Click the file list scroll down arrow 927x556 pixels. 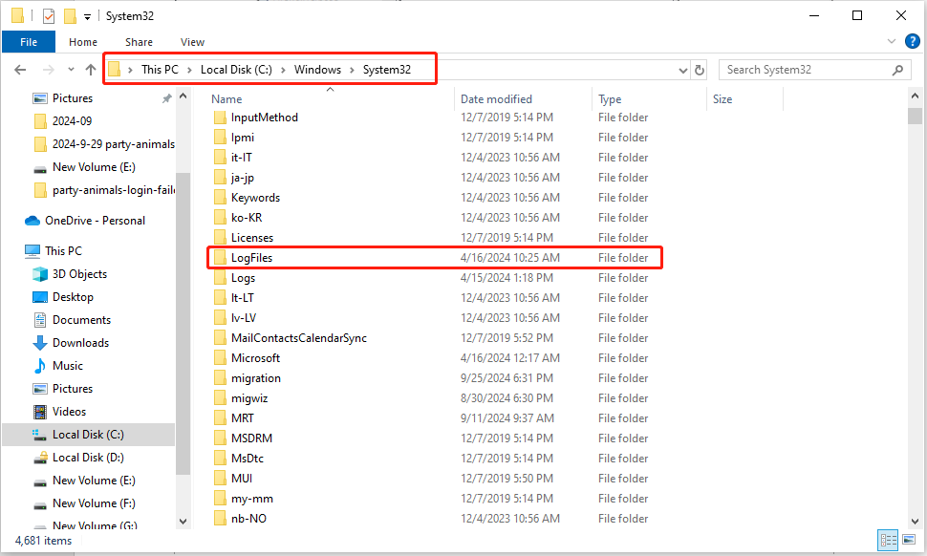point(915,522)
